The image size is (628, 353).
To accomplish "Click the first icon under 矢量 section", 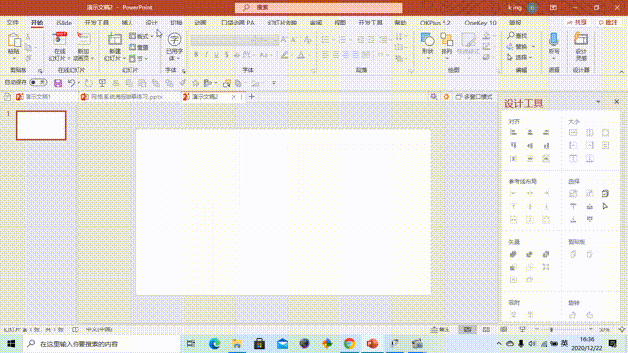I will [513, 254].
